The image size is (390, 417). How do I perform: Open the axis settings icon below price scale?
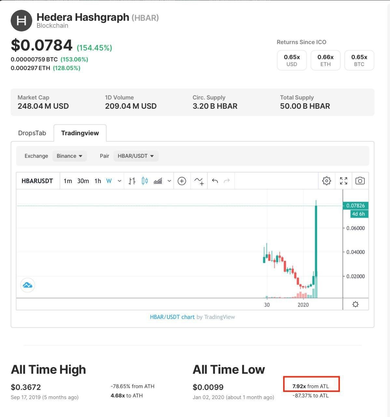point(355,304)
